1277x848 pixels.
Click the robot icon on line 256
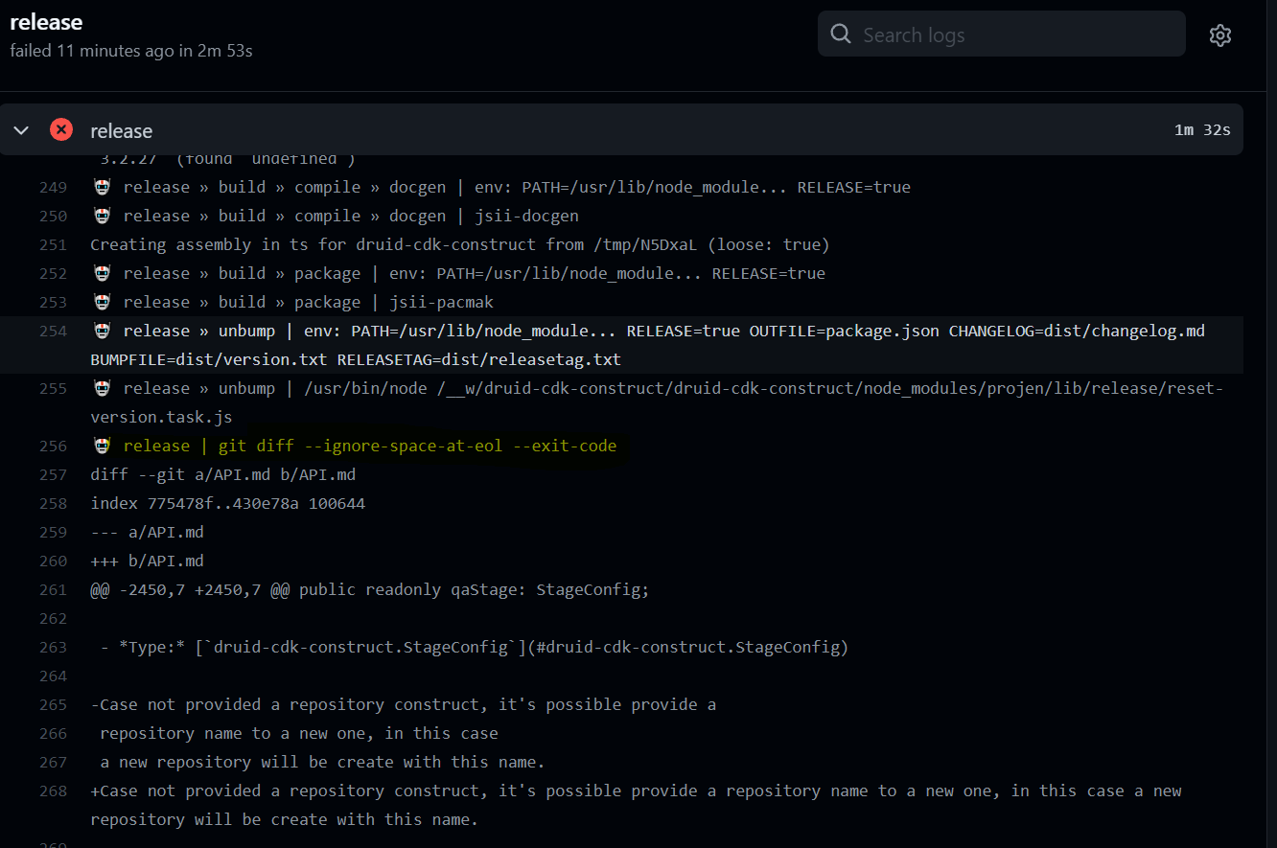[x=102, y=445]
